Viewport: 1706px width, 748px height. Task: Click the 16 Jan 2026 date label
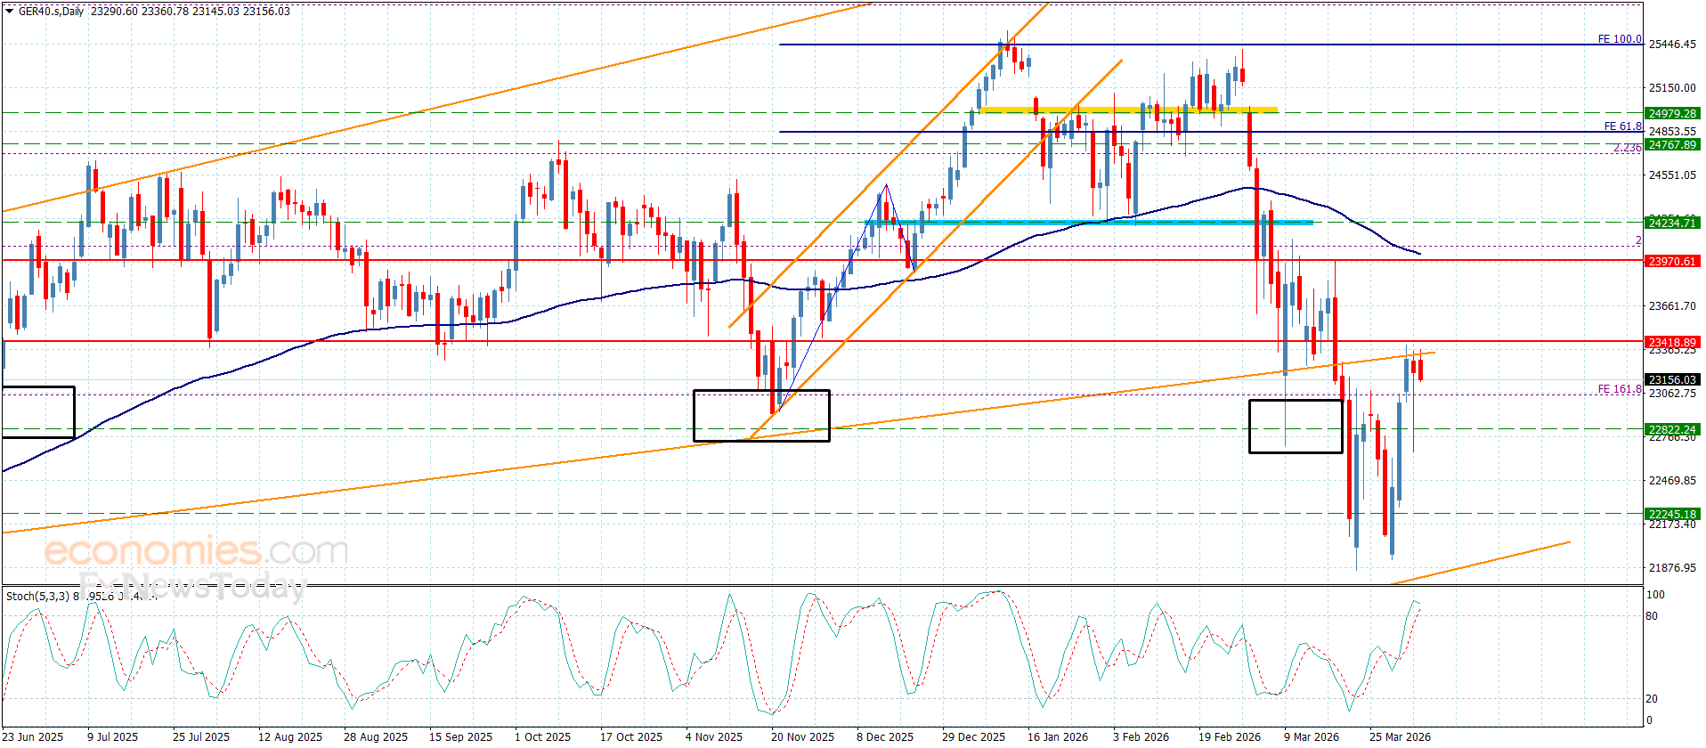tap(1058, 736)
